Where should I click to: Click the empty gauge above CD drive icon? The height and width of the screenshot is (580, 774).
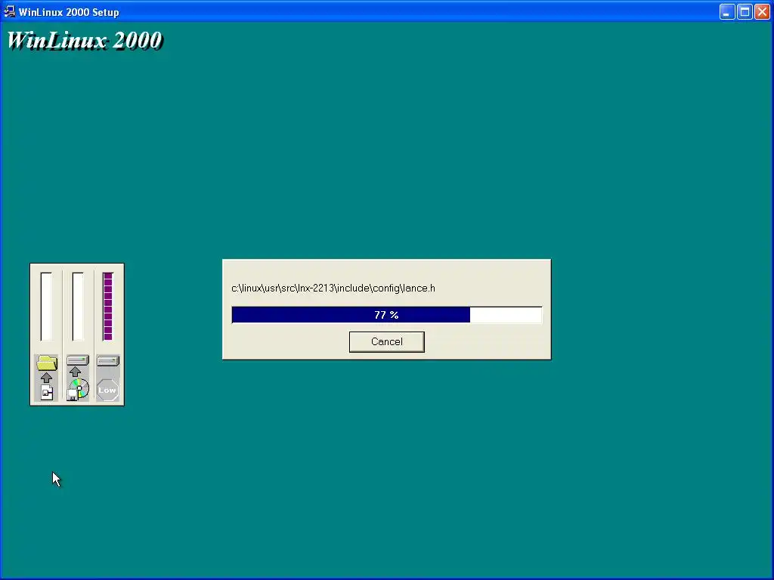tap(78, 307)
